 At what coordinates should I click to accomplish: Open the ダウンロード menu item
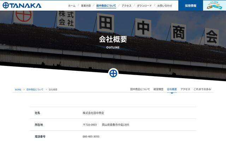144,6
